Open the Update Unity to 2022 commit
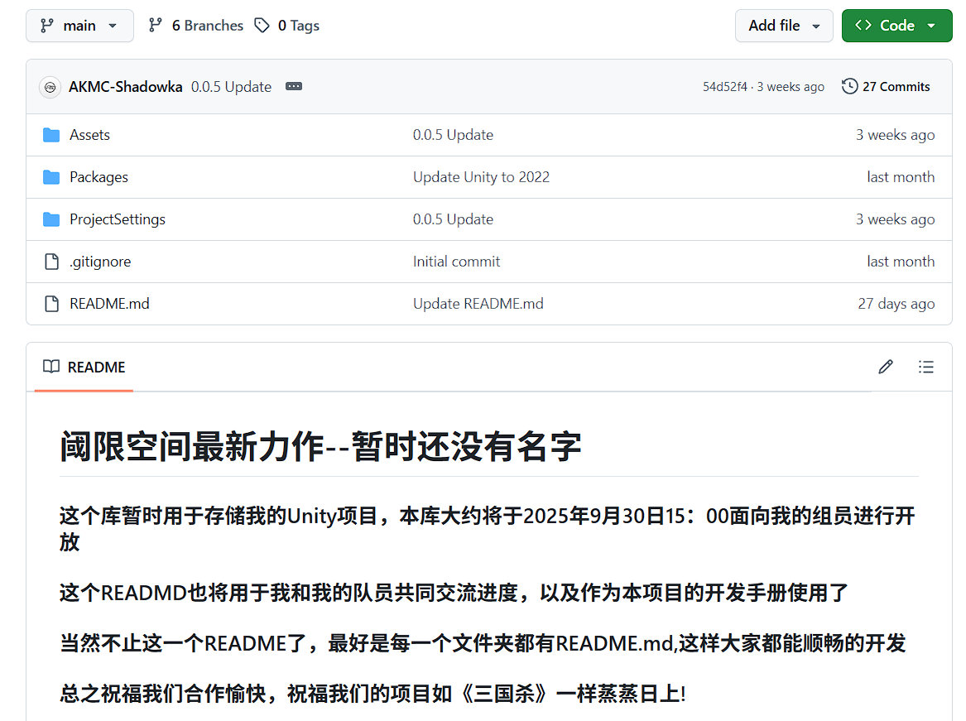Image resolution: width=966 pixels, height=721 pixels. pyautogui.click(x=481, y=177)
